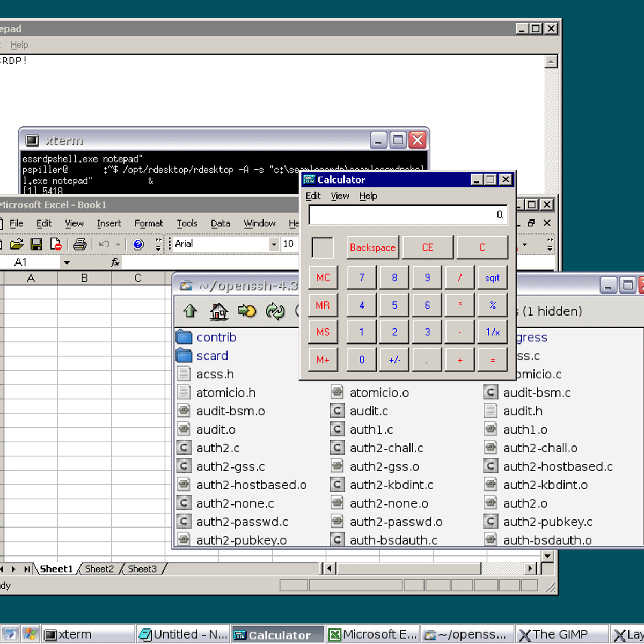The image size is (644, 644).
Task: Print the workbook using the Print icon
Action: [x=78, y=244]
